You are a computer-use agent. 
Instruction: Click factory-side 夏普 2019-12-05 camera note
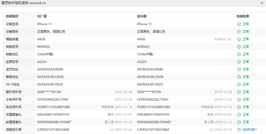click(120, 115)
